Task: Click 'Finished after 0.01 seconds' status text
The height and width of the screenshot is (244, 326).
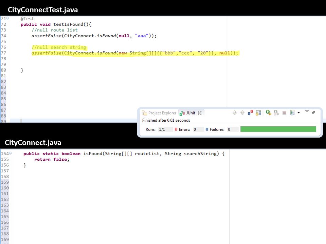Action: click(x=166, y=120)
